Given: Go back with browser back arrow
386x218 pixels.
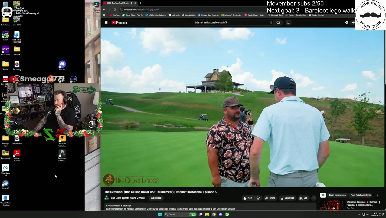Looking at the screenshot, I should 104,9.
